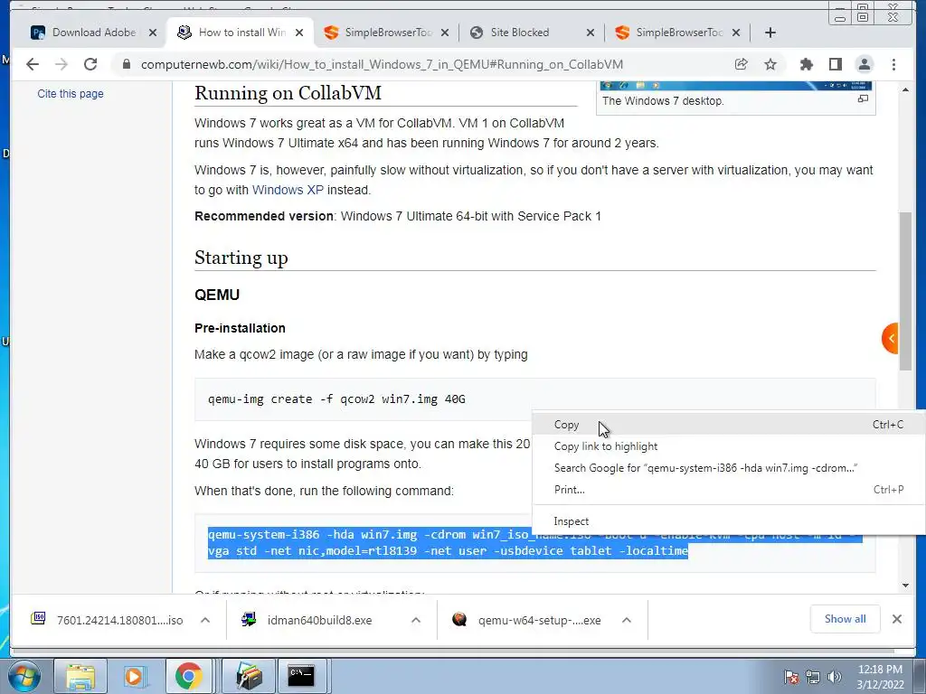Viewport: 926px width, 694px height.
Task: Close the Site Blocked tab
Action: (590, 33)
